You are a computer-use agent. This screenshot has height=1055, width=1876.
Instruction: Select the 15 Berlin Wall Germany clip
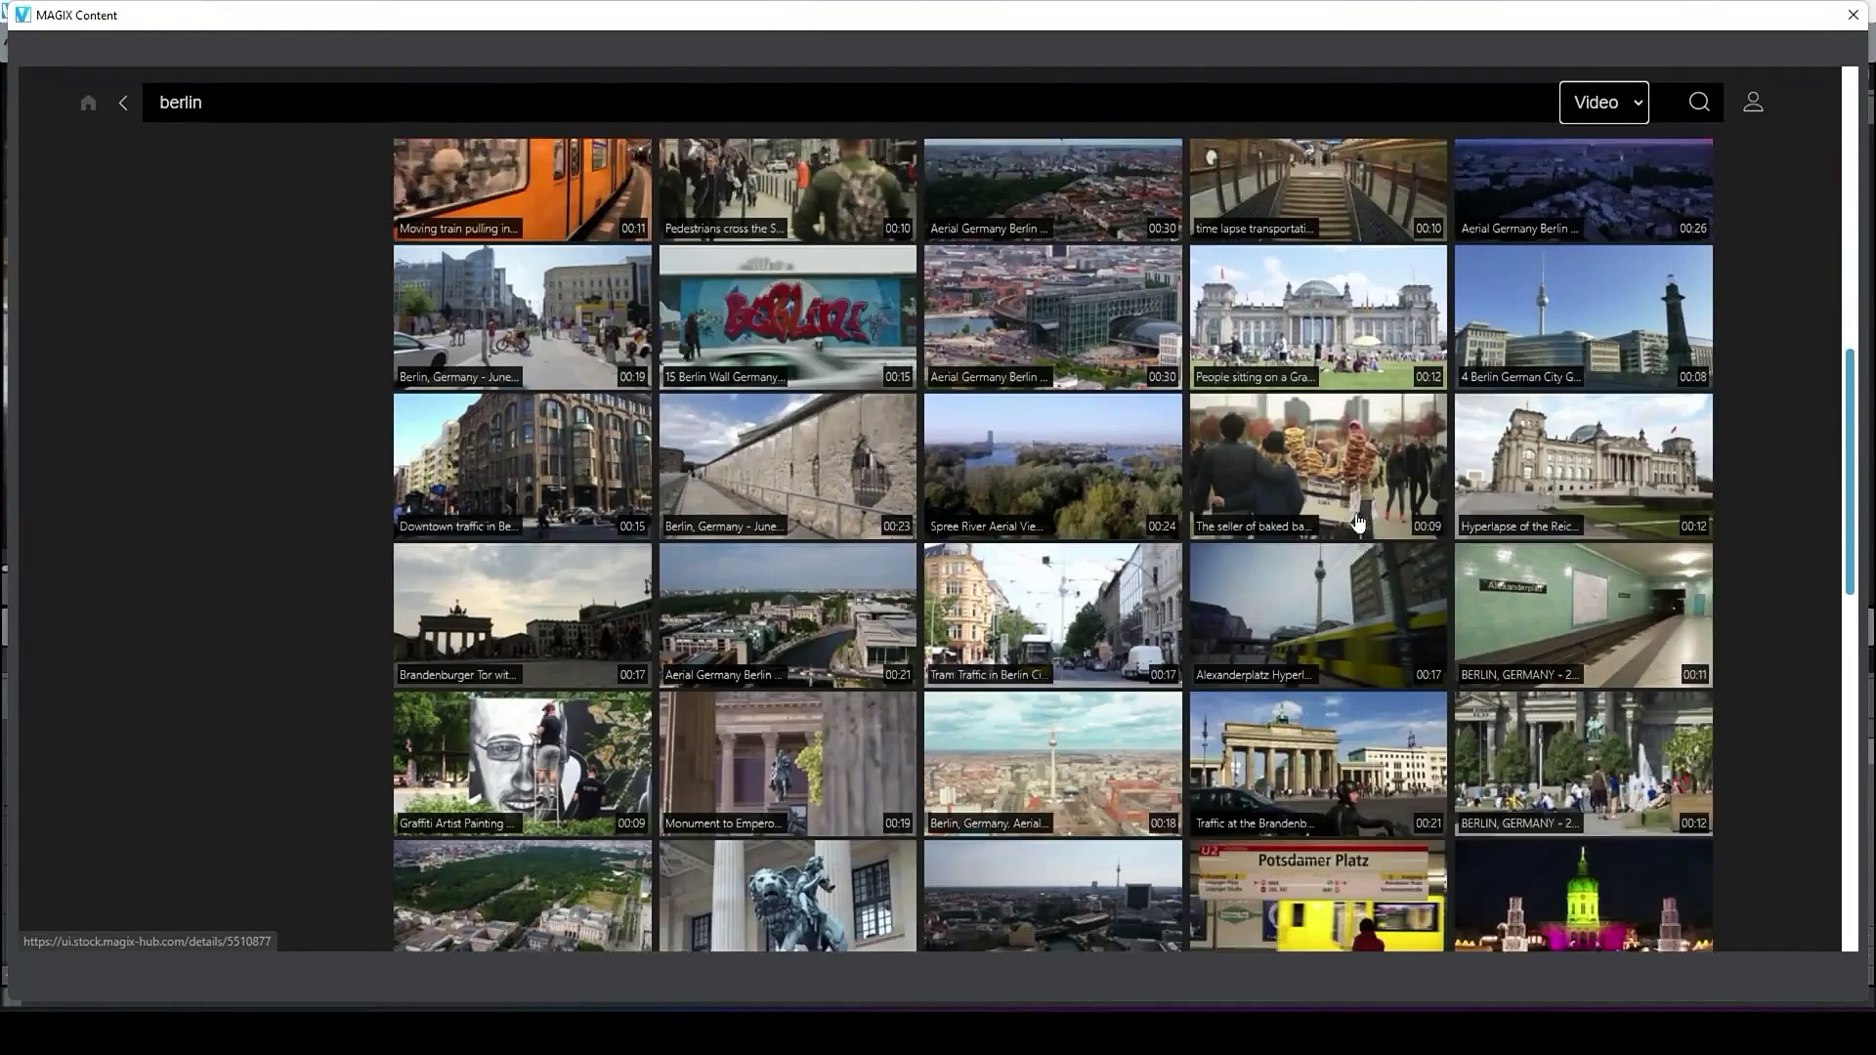(x=788, y=316)
